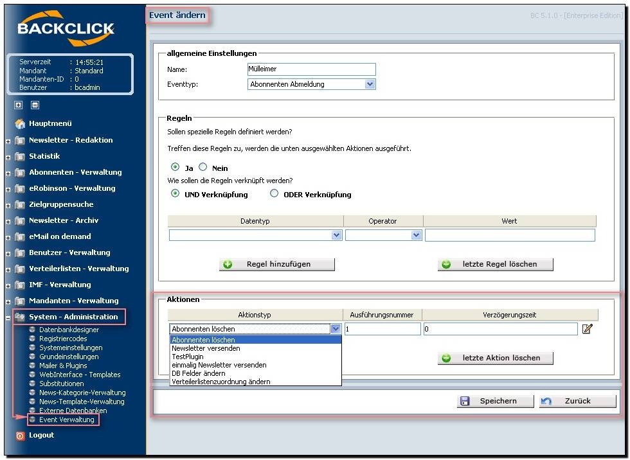Click the Mandanten - Verwaltung folder icon
This screenshot has width=630, height=460.
pyautogui.click(x=20, y=301)
